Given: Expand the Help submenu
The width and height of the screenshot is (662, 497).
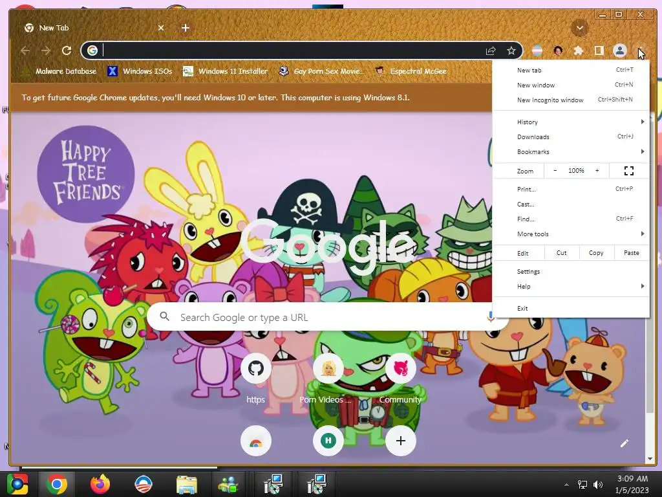Looking at the screenshot, I should pyautogui.click(x=571, y=286).
